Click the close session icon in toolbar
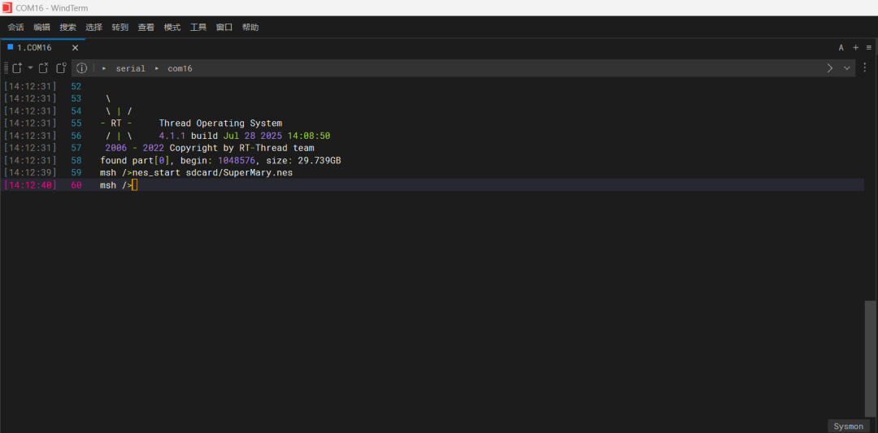878x433 pixels. tap(44, 68)
